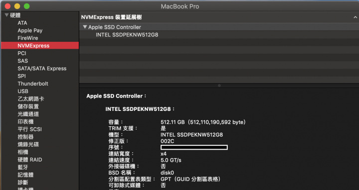Click the 分割區配置表類型 label
The image size is (359, 190).
[132, 179]
